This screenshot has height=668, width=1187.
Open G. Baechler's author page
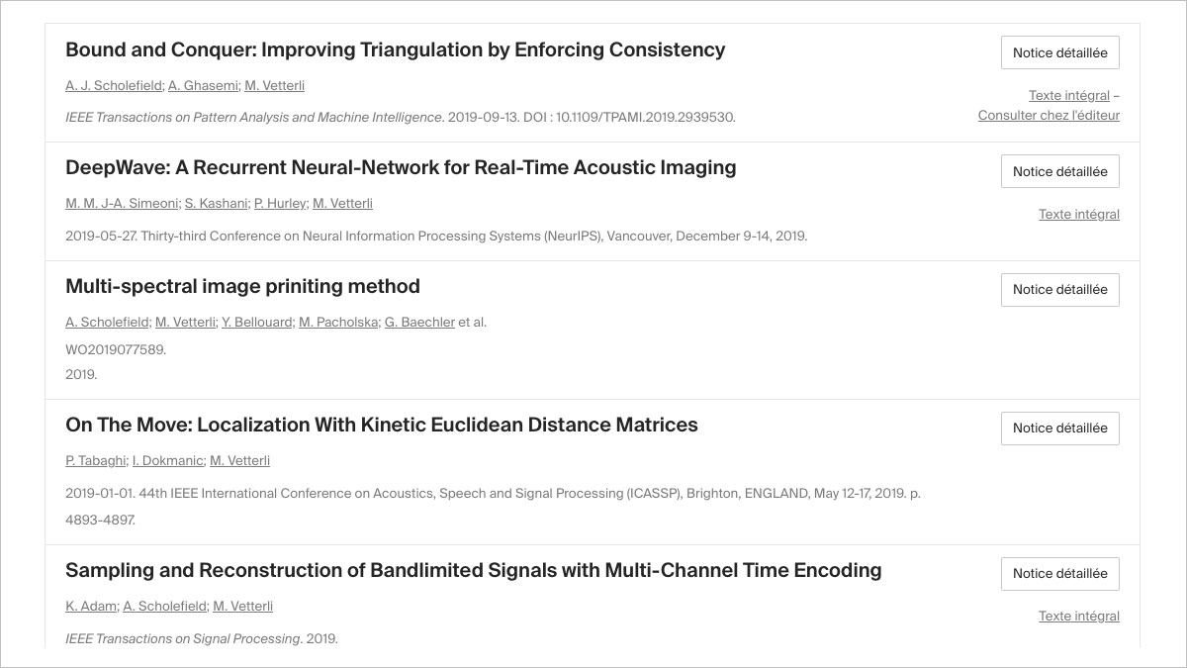pyautogui.click(x=419, y=322)
